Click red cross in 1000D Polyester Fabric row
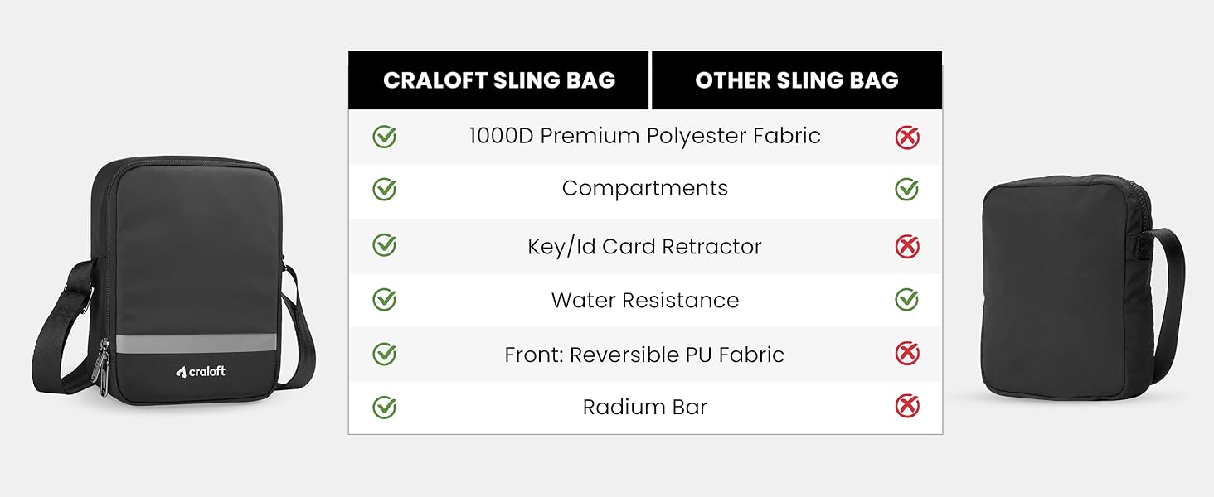 click(x=907, y=137)
